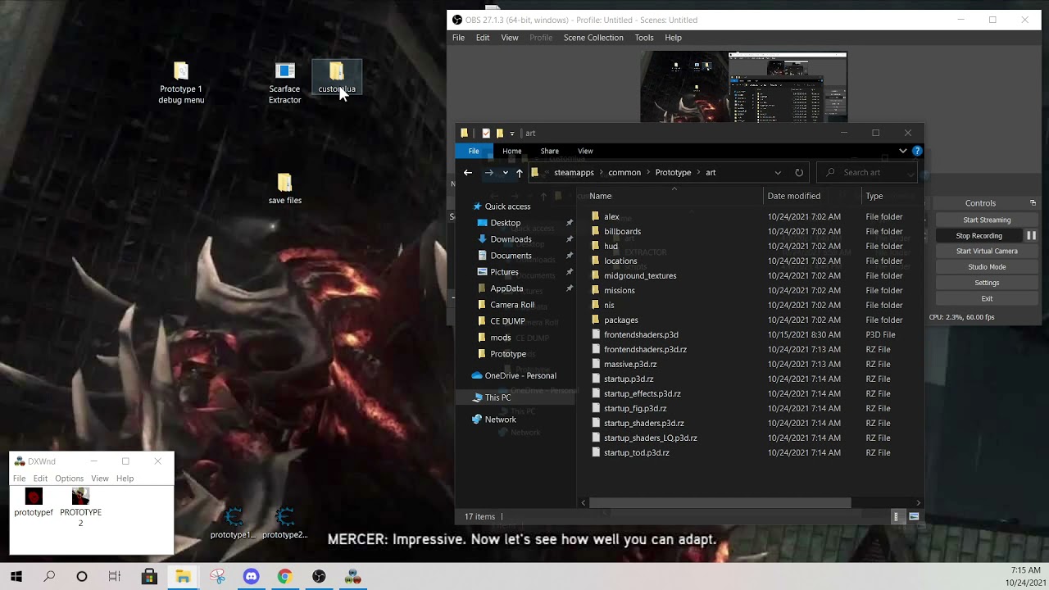The image size is (1049, 590).
Task: Click the Search art field
Action: point(867,172)
